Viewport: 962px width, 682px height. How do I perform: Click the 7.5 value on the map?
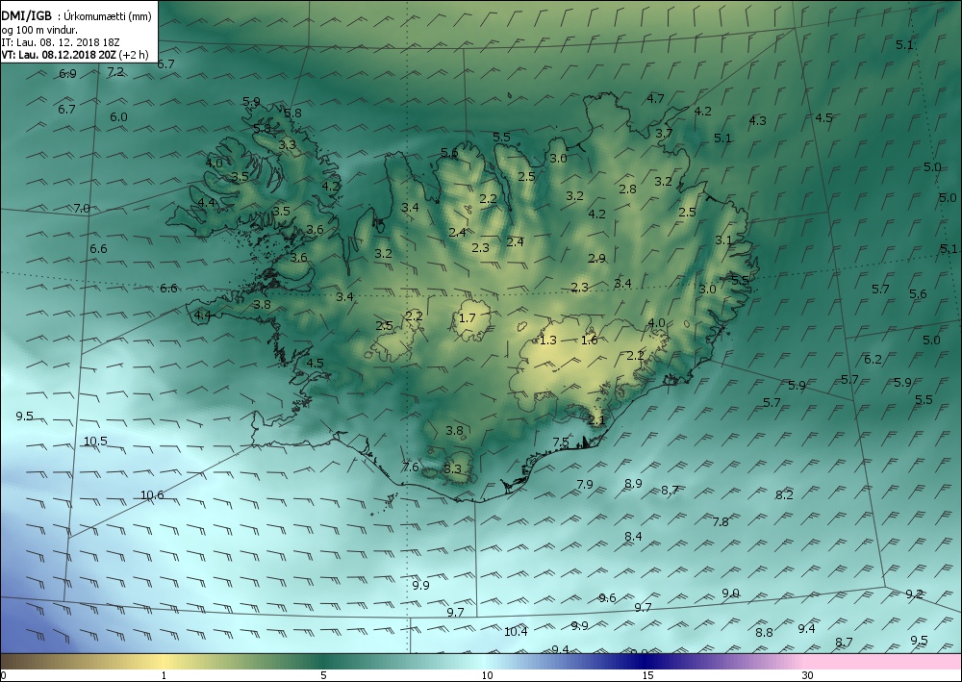click(x=561, y=442)
